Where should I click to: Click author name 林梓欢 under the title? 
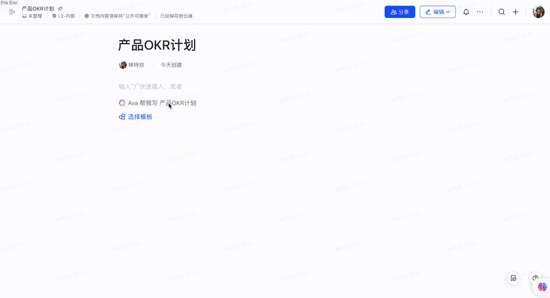[136, 65]
